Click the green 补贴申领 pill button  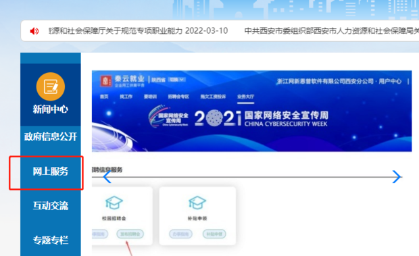pos(214,234)
